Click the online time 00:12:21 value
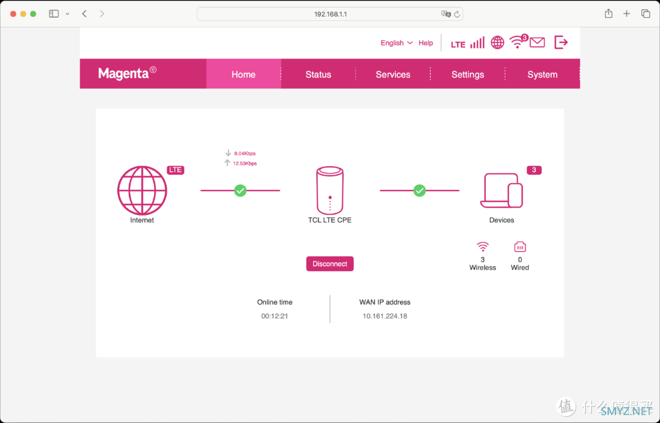 [274, 316]
